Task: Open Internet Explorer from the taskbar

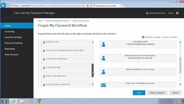Action: (x=13, y=101)
